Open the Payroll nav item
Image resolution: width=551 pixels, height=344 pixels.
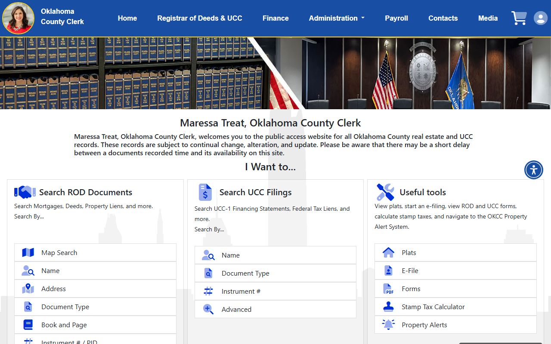pyautogui.click(x=396, y=18)
